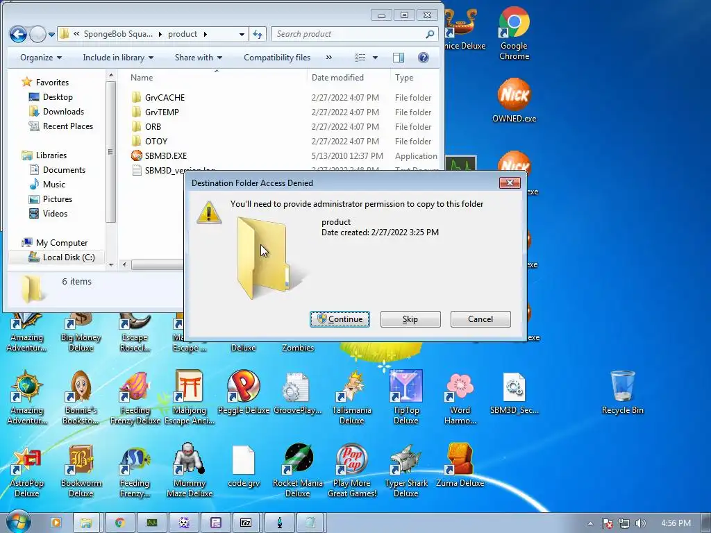Select the OTOY folder
This screenshot has width=711, height=533.
tap(156, 141)
